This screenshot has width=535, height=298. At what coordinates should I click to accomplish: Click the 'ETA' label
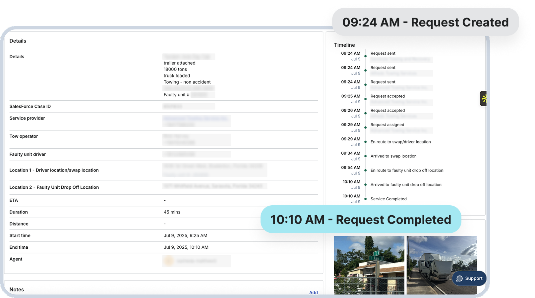(x=14, y=200)
